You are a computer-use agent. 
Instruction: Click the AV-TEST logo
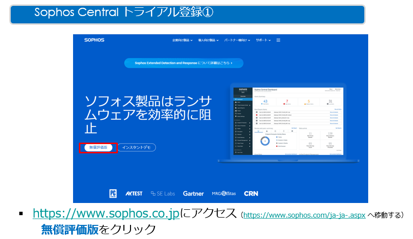[134, 193]
